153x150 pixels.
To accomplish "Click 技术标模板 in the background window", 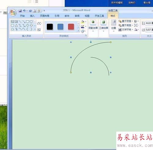I will 117,3.
